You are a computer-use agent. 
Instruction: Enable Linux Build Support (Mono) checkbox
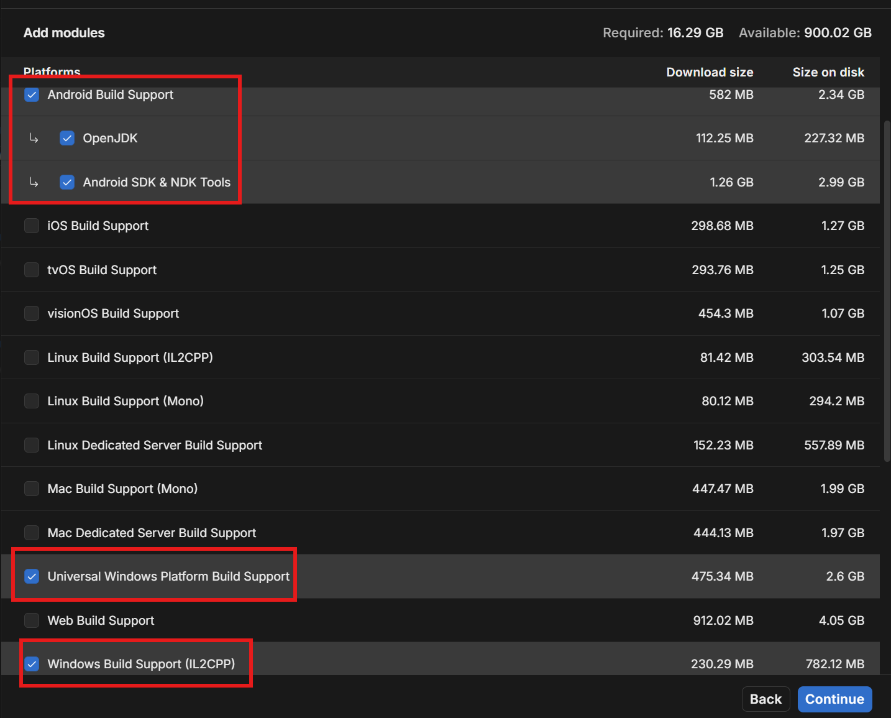32,401
